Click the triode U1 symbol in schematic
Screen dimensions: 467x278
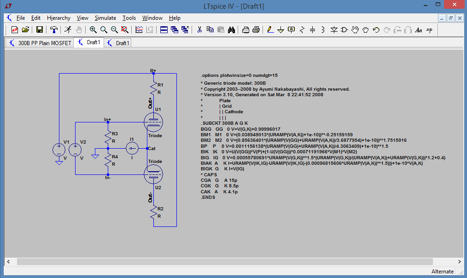point(153,122)
